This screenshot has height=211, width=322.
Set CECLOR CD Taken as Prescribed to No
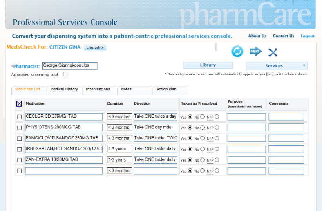tap(203, 117)
